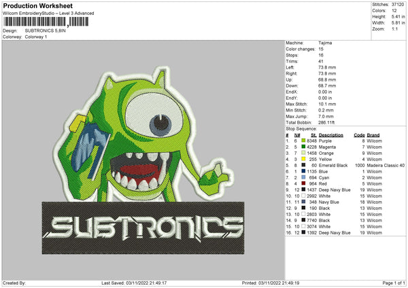Viewport: 408px width, 288px height.
Task: Click the embroidery design preview image
Action: tap(143, 160)
